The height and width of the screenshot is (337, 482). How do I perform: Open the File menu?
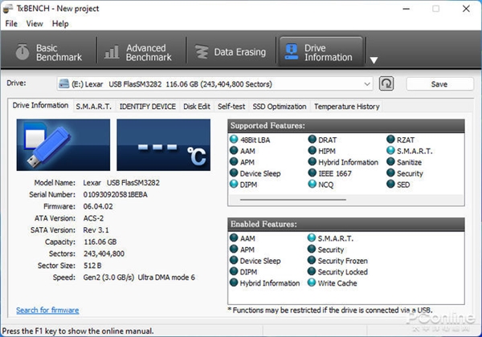pos(11,23)
